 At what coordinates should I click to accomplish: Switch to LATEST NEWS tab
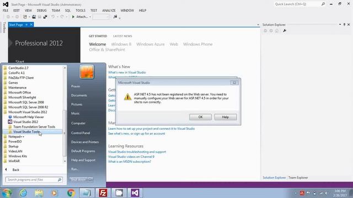122,36
